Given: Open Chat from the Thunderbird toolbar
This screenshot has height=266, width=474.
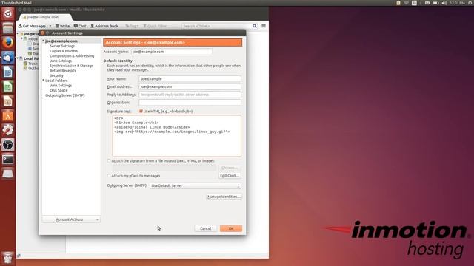Looking at the screenshot, I should (80, 26).
